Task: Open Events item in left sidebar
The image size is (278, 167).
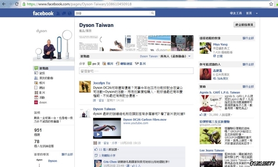Action: coord(42,97)
